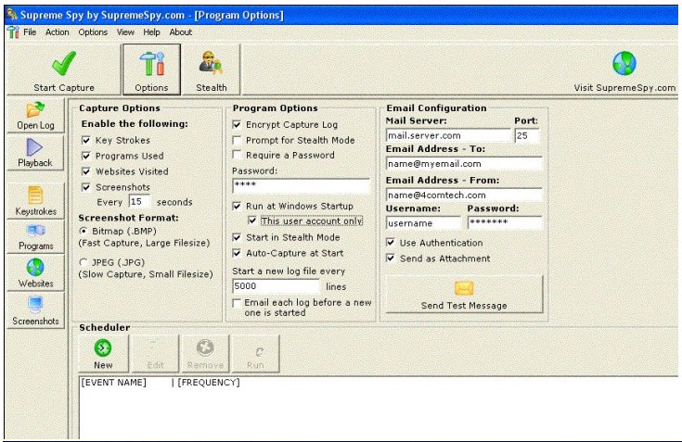Open the Action menu
The width and height of the screenshot is (682, 442).
57,32
